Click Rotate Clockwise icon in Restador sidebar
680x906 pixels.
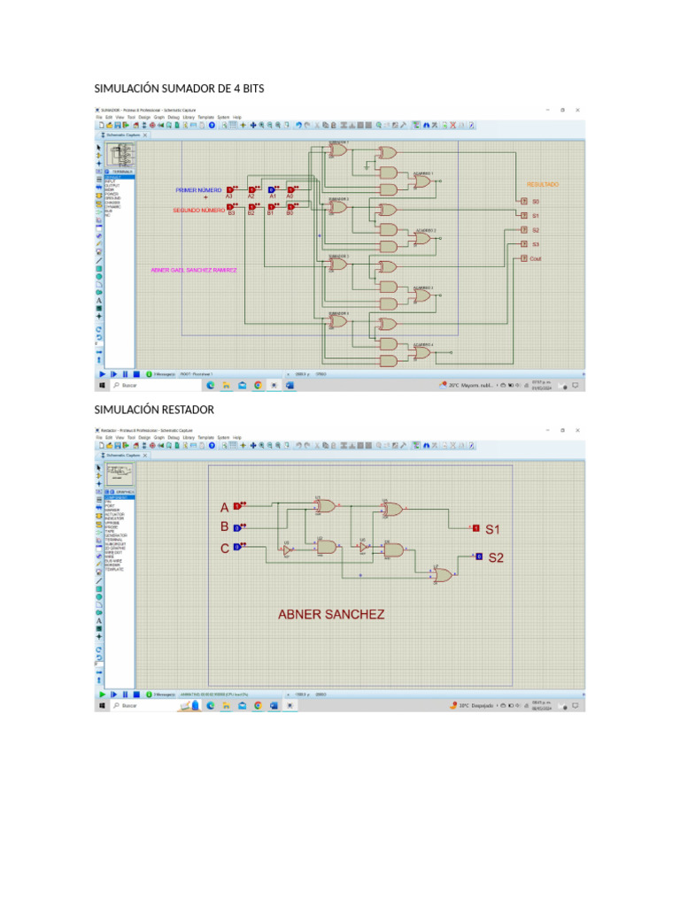[x=99, y=649]
